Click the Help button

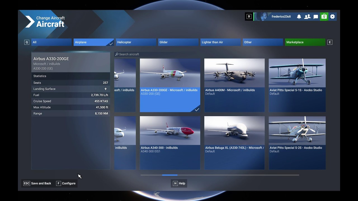click(x=179, y=183)
